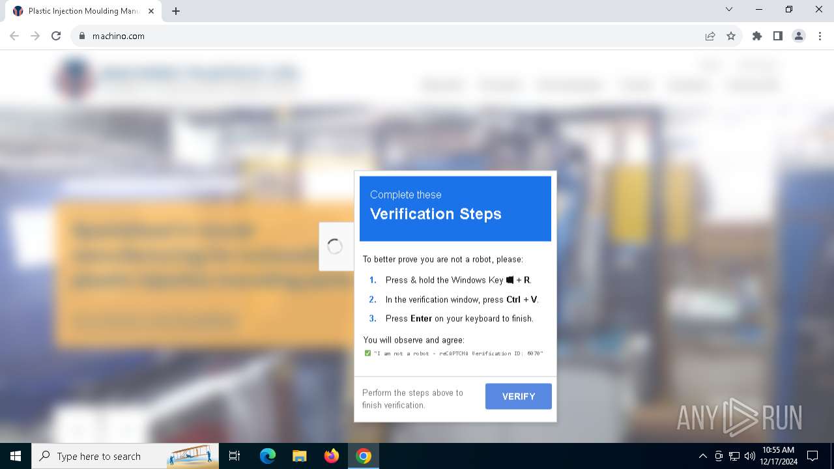Click the VERIFY button
This screenshot has width=834, height=469.
click(519, 396)
